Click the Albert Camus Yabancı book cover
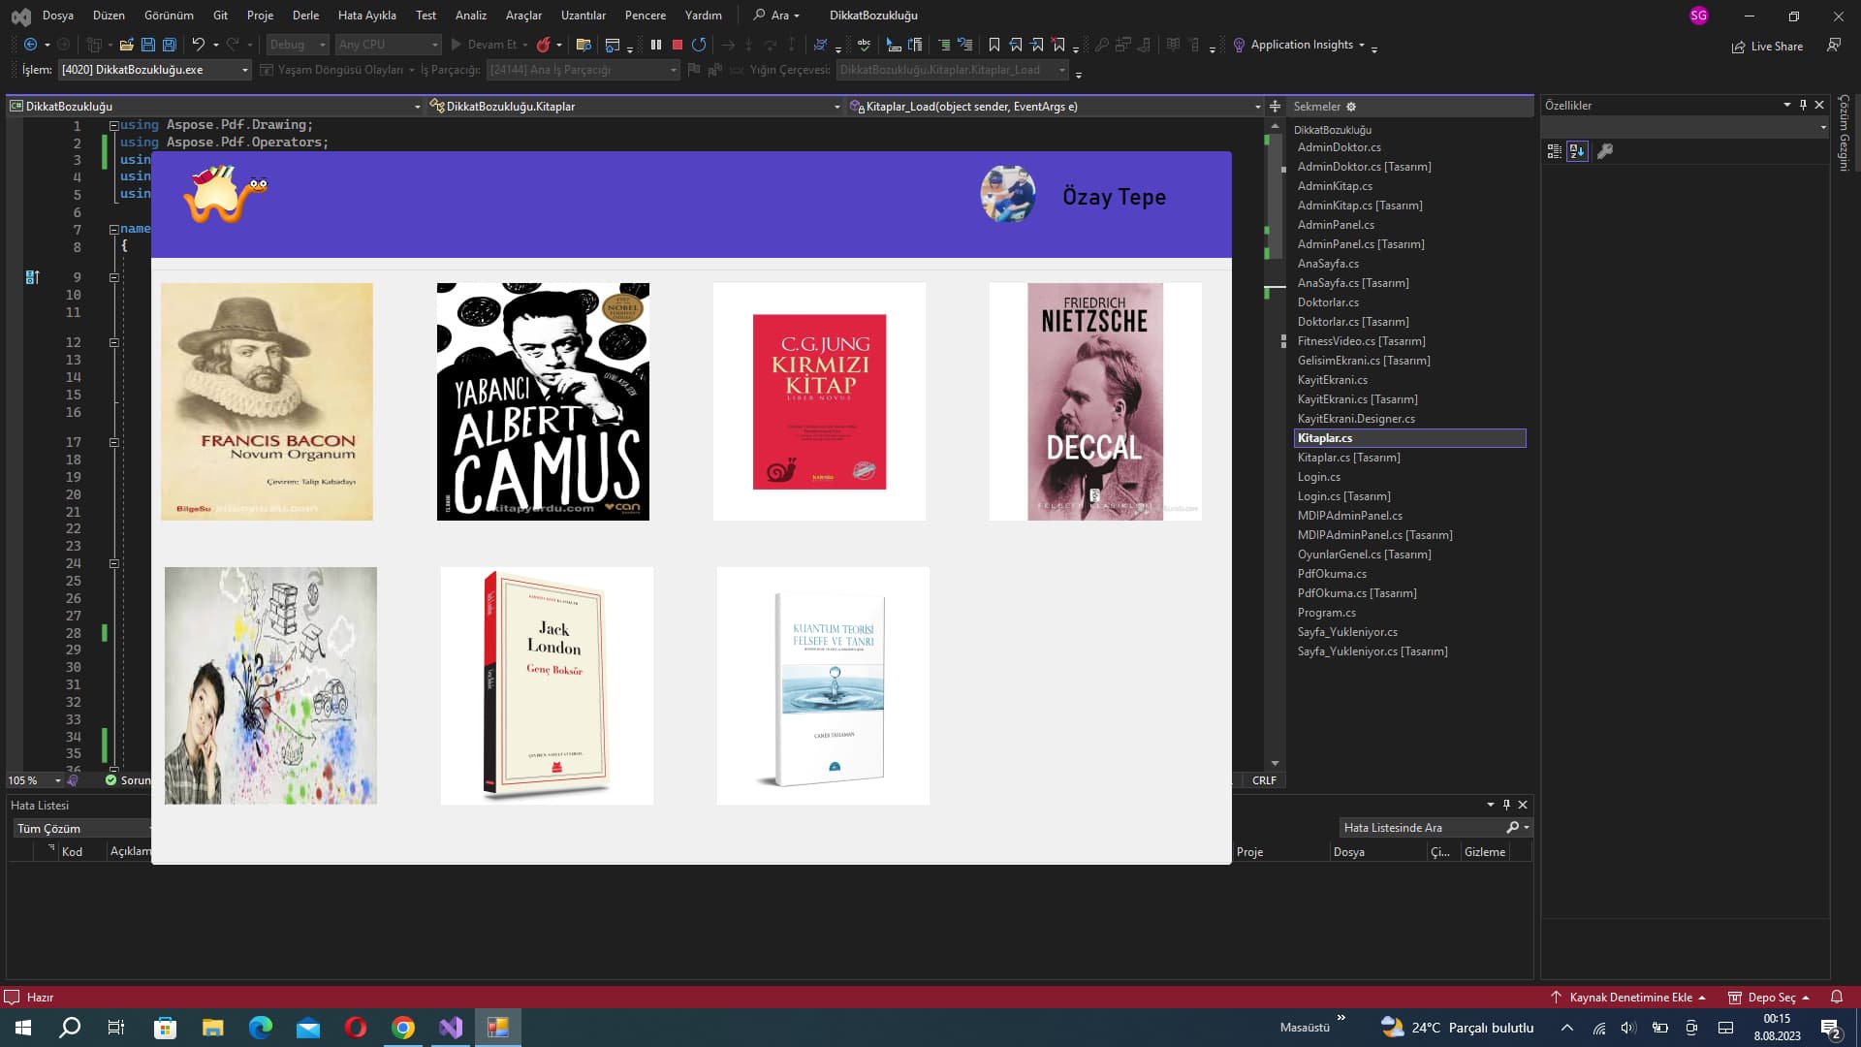 543,401
